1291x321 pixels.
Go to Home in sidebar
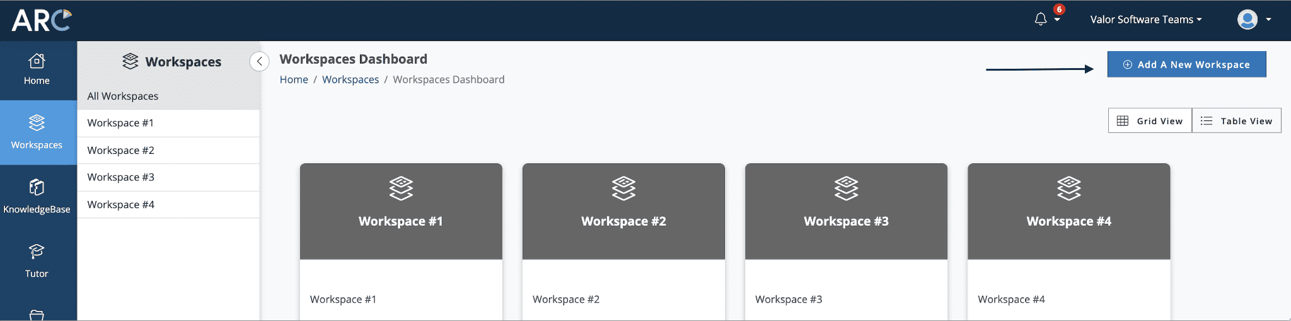(x=37, y=69)
